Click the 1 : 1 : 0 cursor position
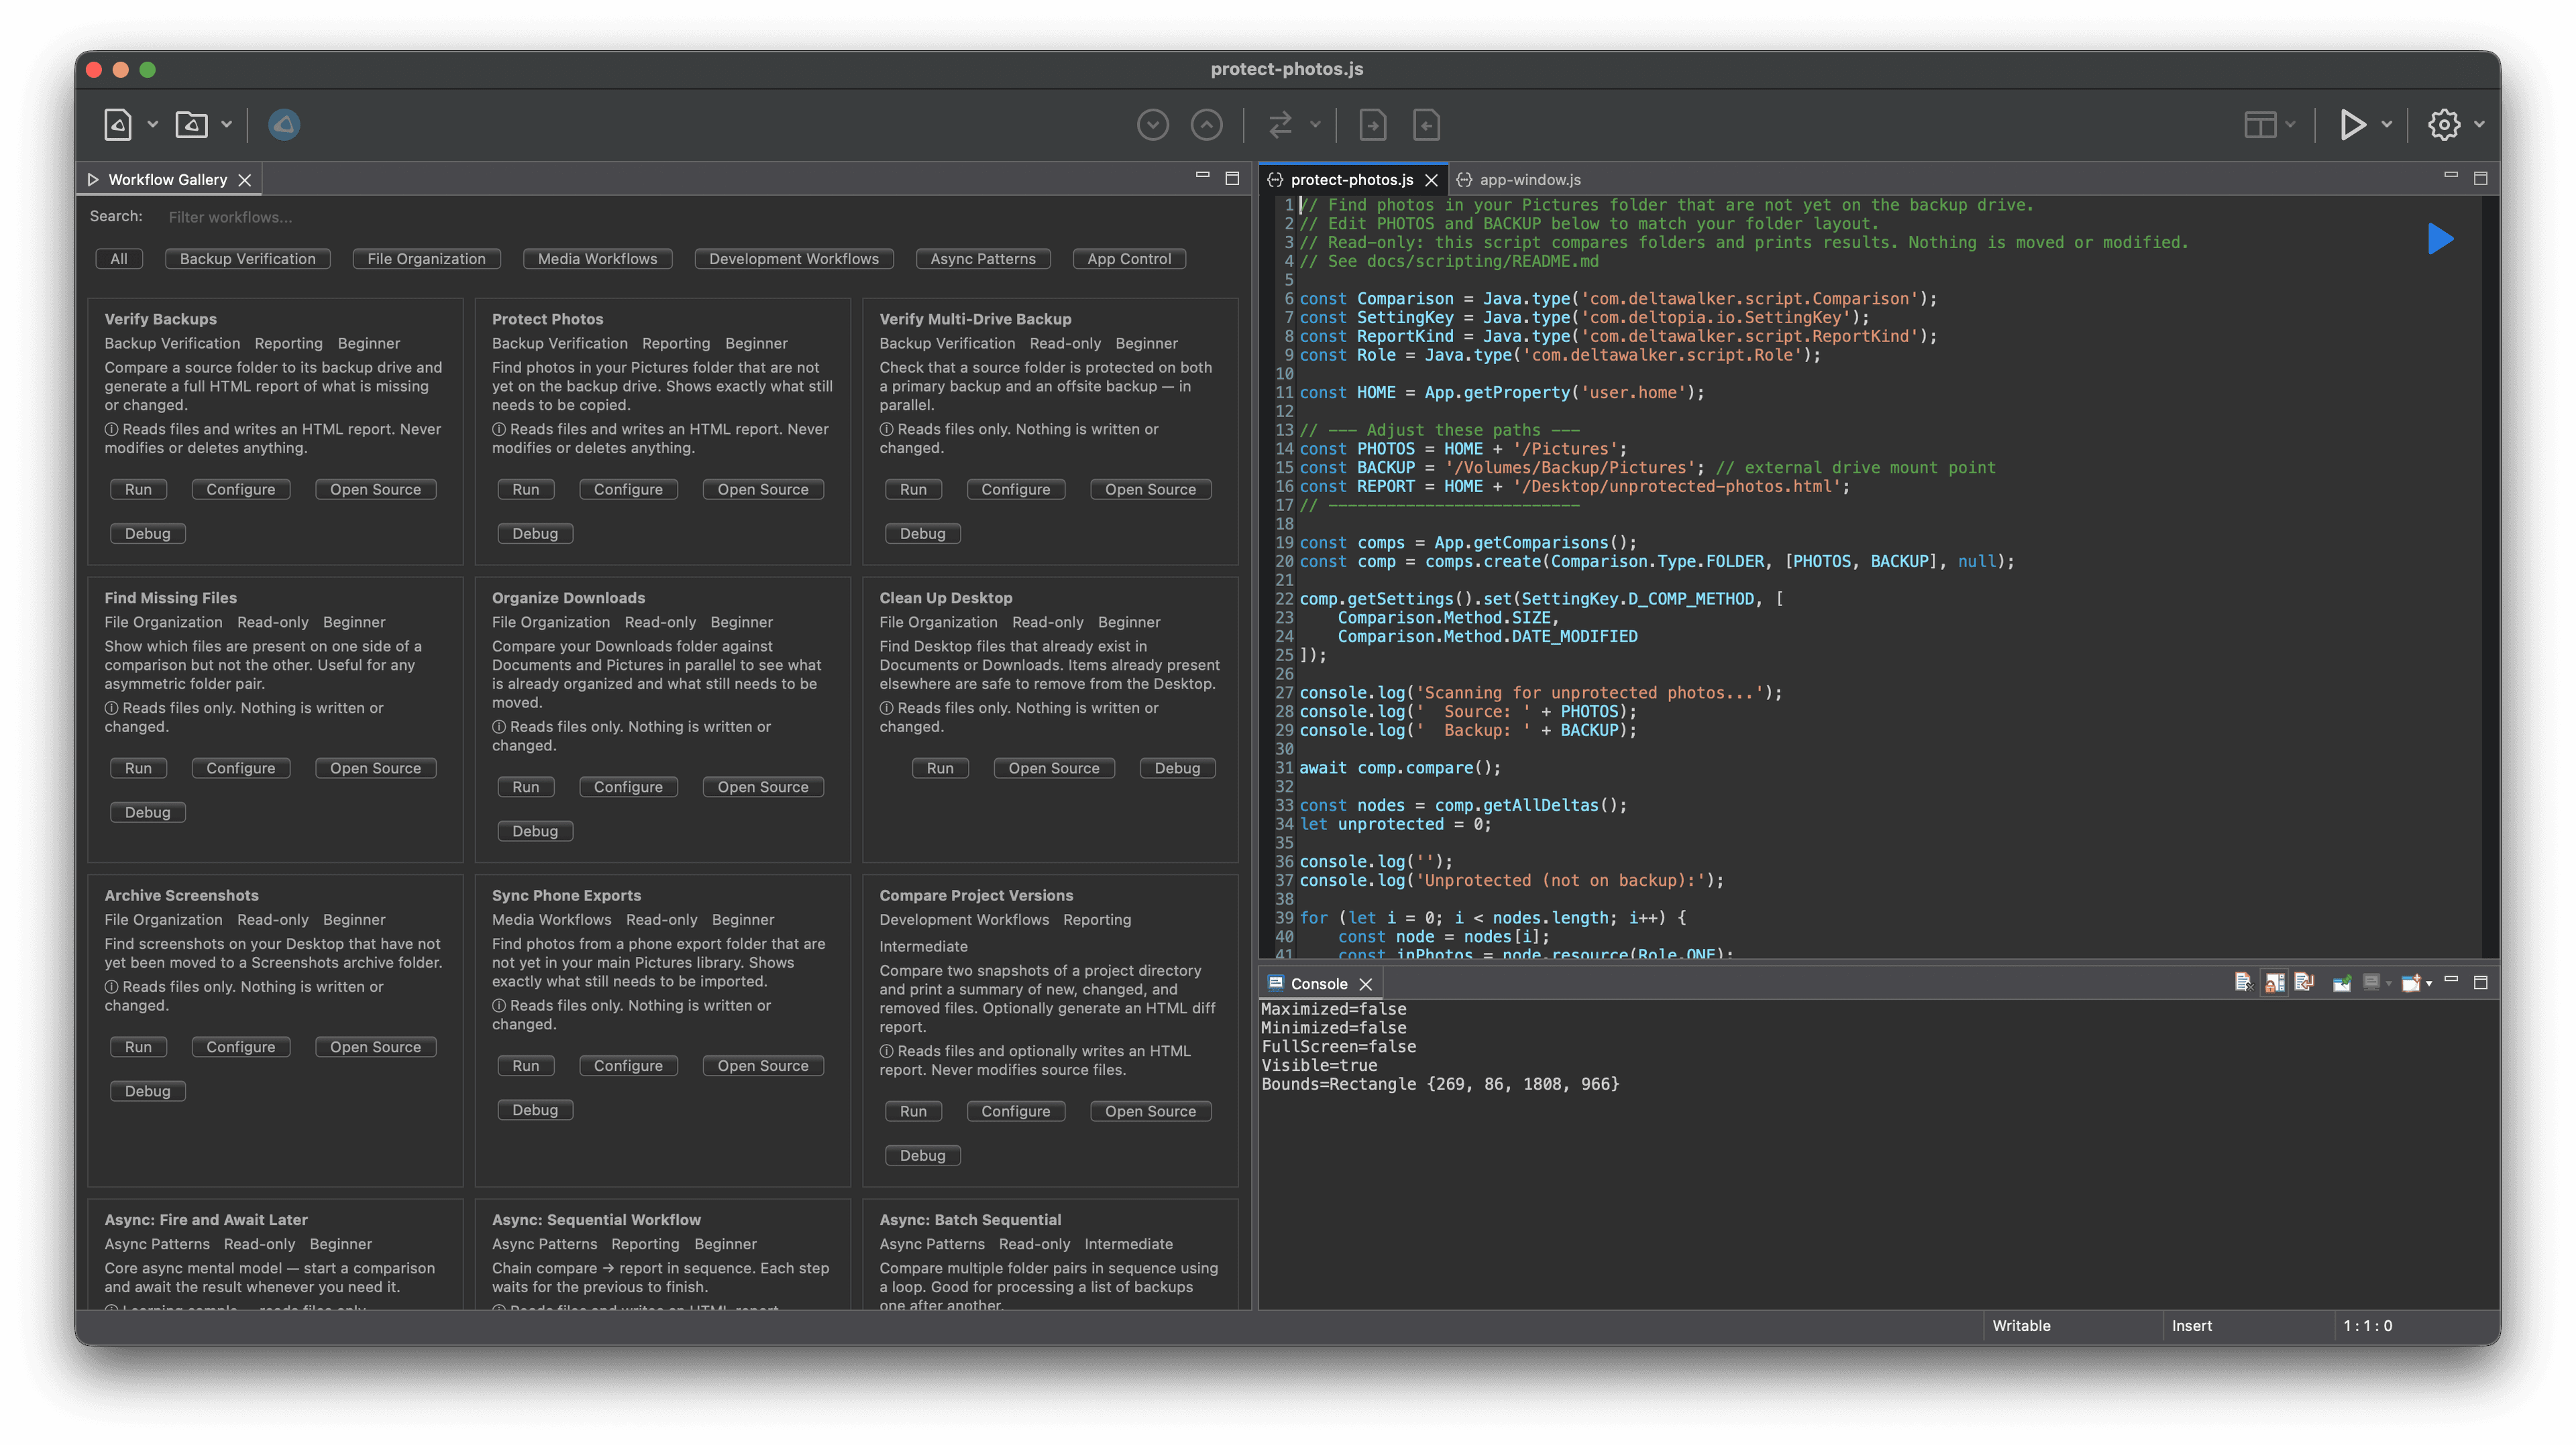Image resolution: width=2576 pixels, height=1445 pixels. click(2367, 1326)
